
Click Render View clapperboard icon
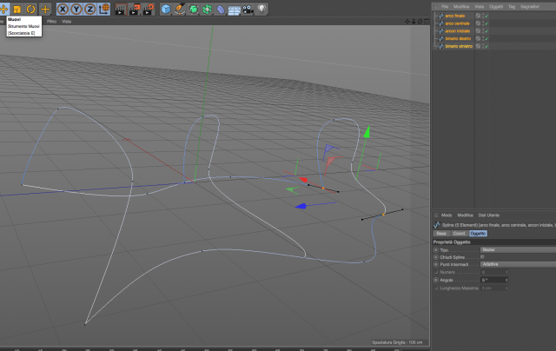pyautogui.click(x=121, y=10)
